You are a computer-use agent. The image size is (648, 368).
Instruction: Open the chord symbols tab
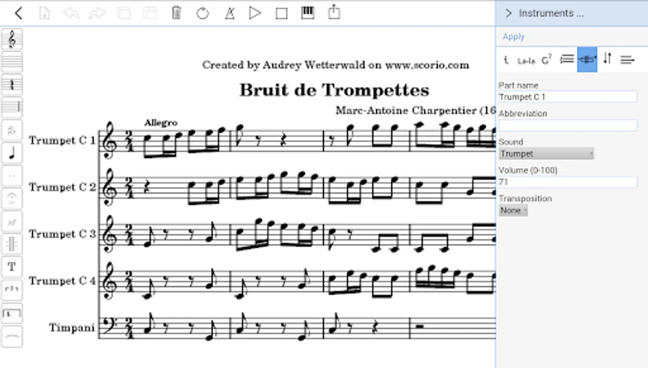[547, 60]
